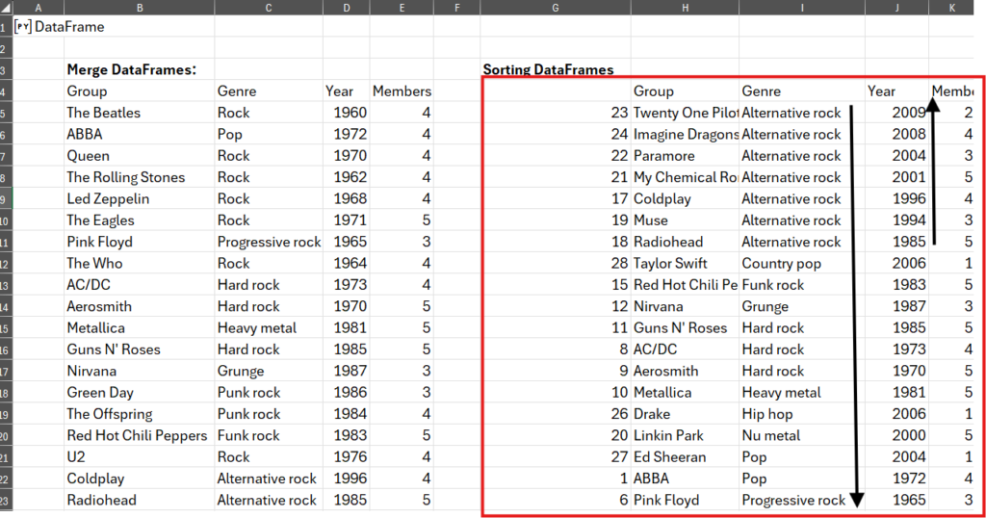Select the "Genre" header in column I

(802, 91)
